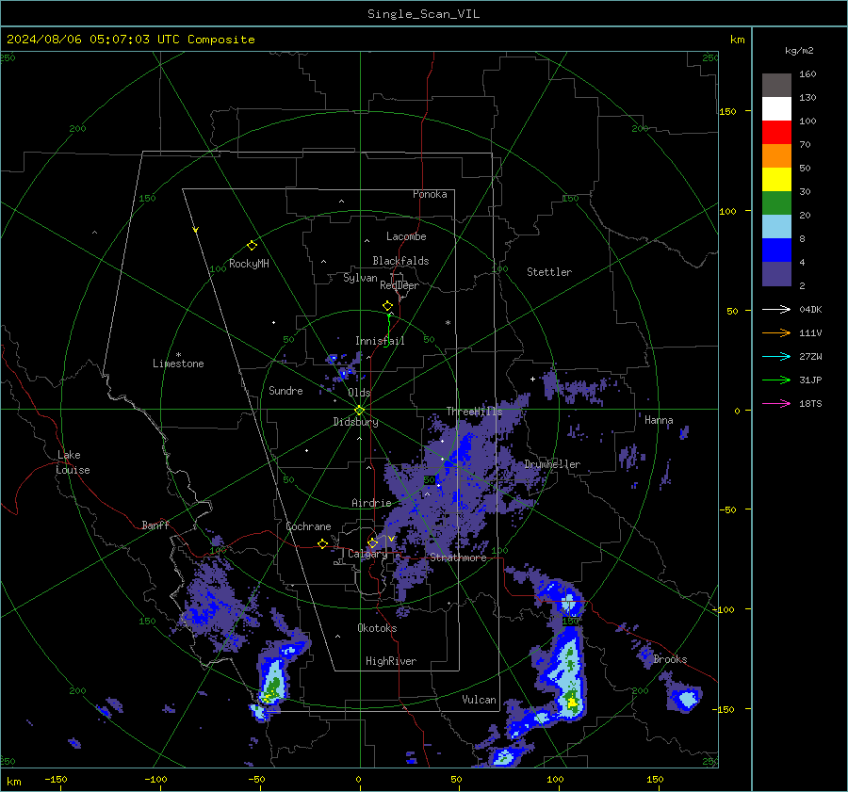Click the orange 111V arrow in legend
This screenshot has height=792, width=848.
[x=776, y=333]
